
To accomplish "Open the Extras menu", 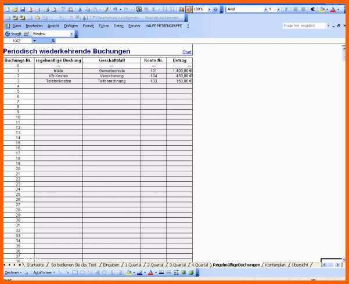I will (104, 26).
